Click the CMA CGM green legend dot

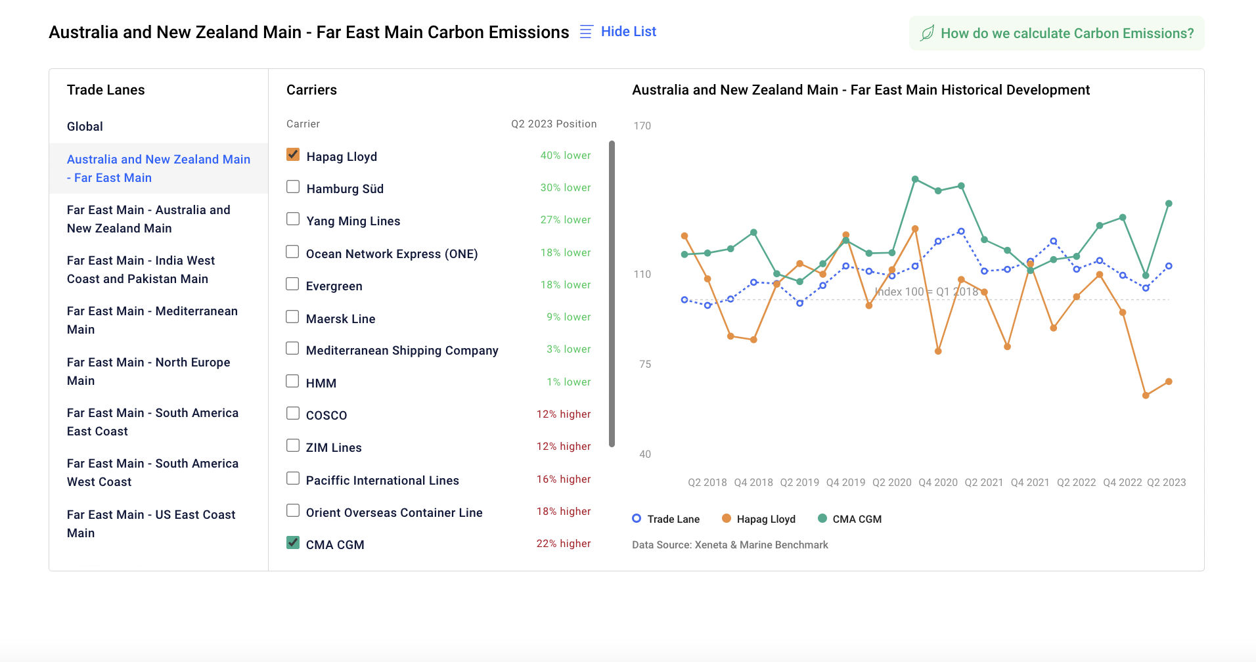(x=822, y=518)
